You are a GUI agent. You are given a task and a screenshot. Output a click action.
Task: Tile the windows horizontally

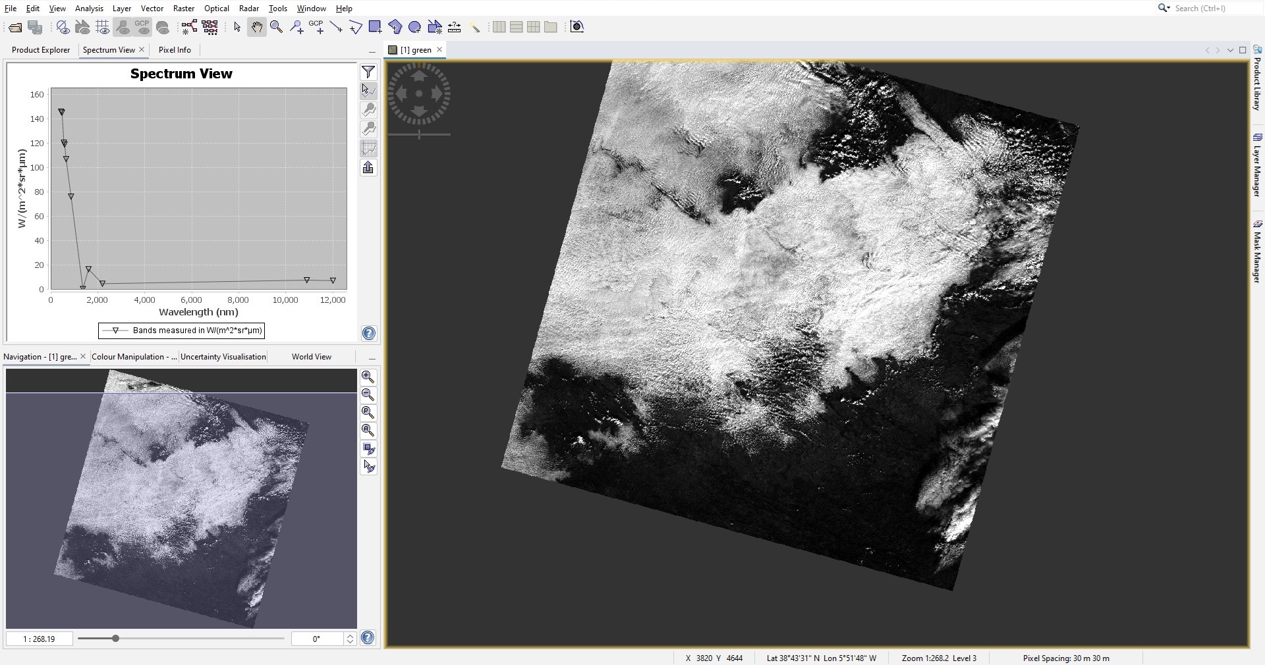tap(499, 27)
